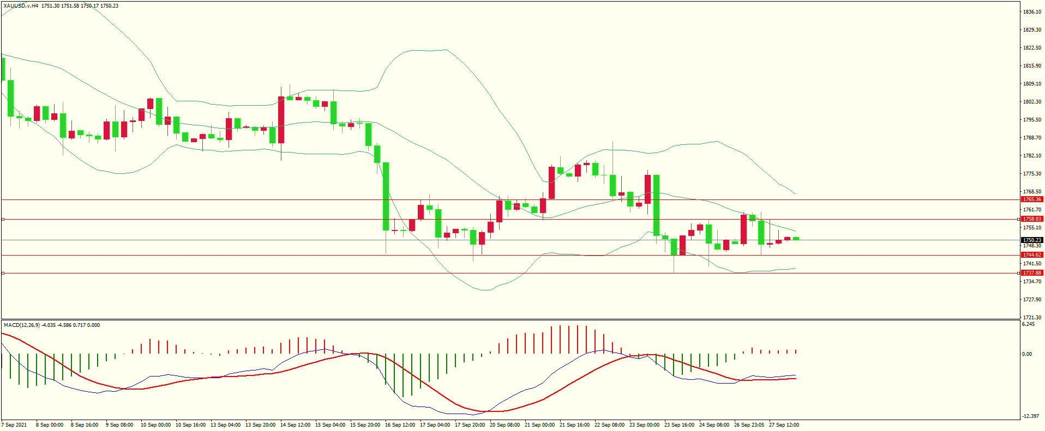The width and height of the screenshot is (1045, 431).
Task: Click price scale value 1795.50
Action: tap(1032, 120)
